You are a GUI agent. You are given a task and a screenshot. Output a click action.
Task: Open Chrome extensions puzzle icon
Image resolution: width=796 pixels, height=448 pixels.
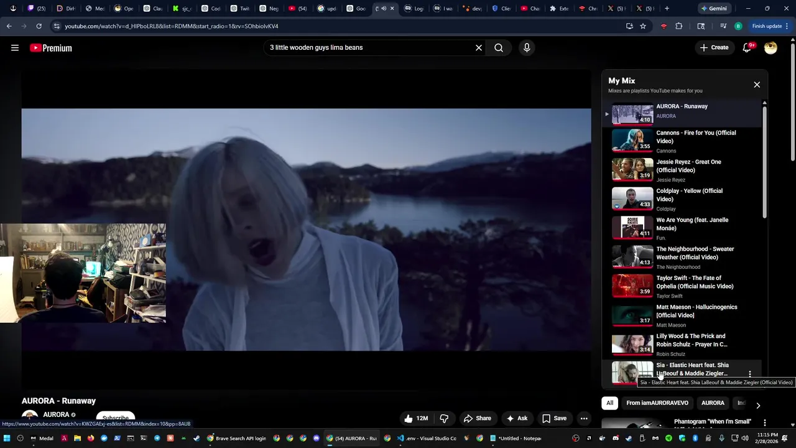point(678,26)
